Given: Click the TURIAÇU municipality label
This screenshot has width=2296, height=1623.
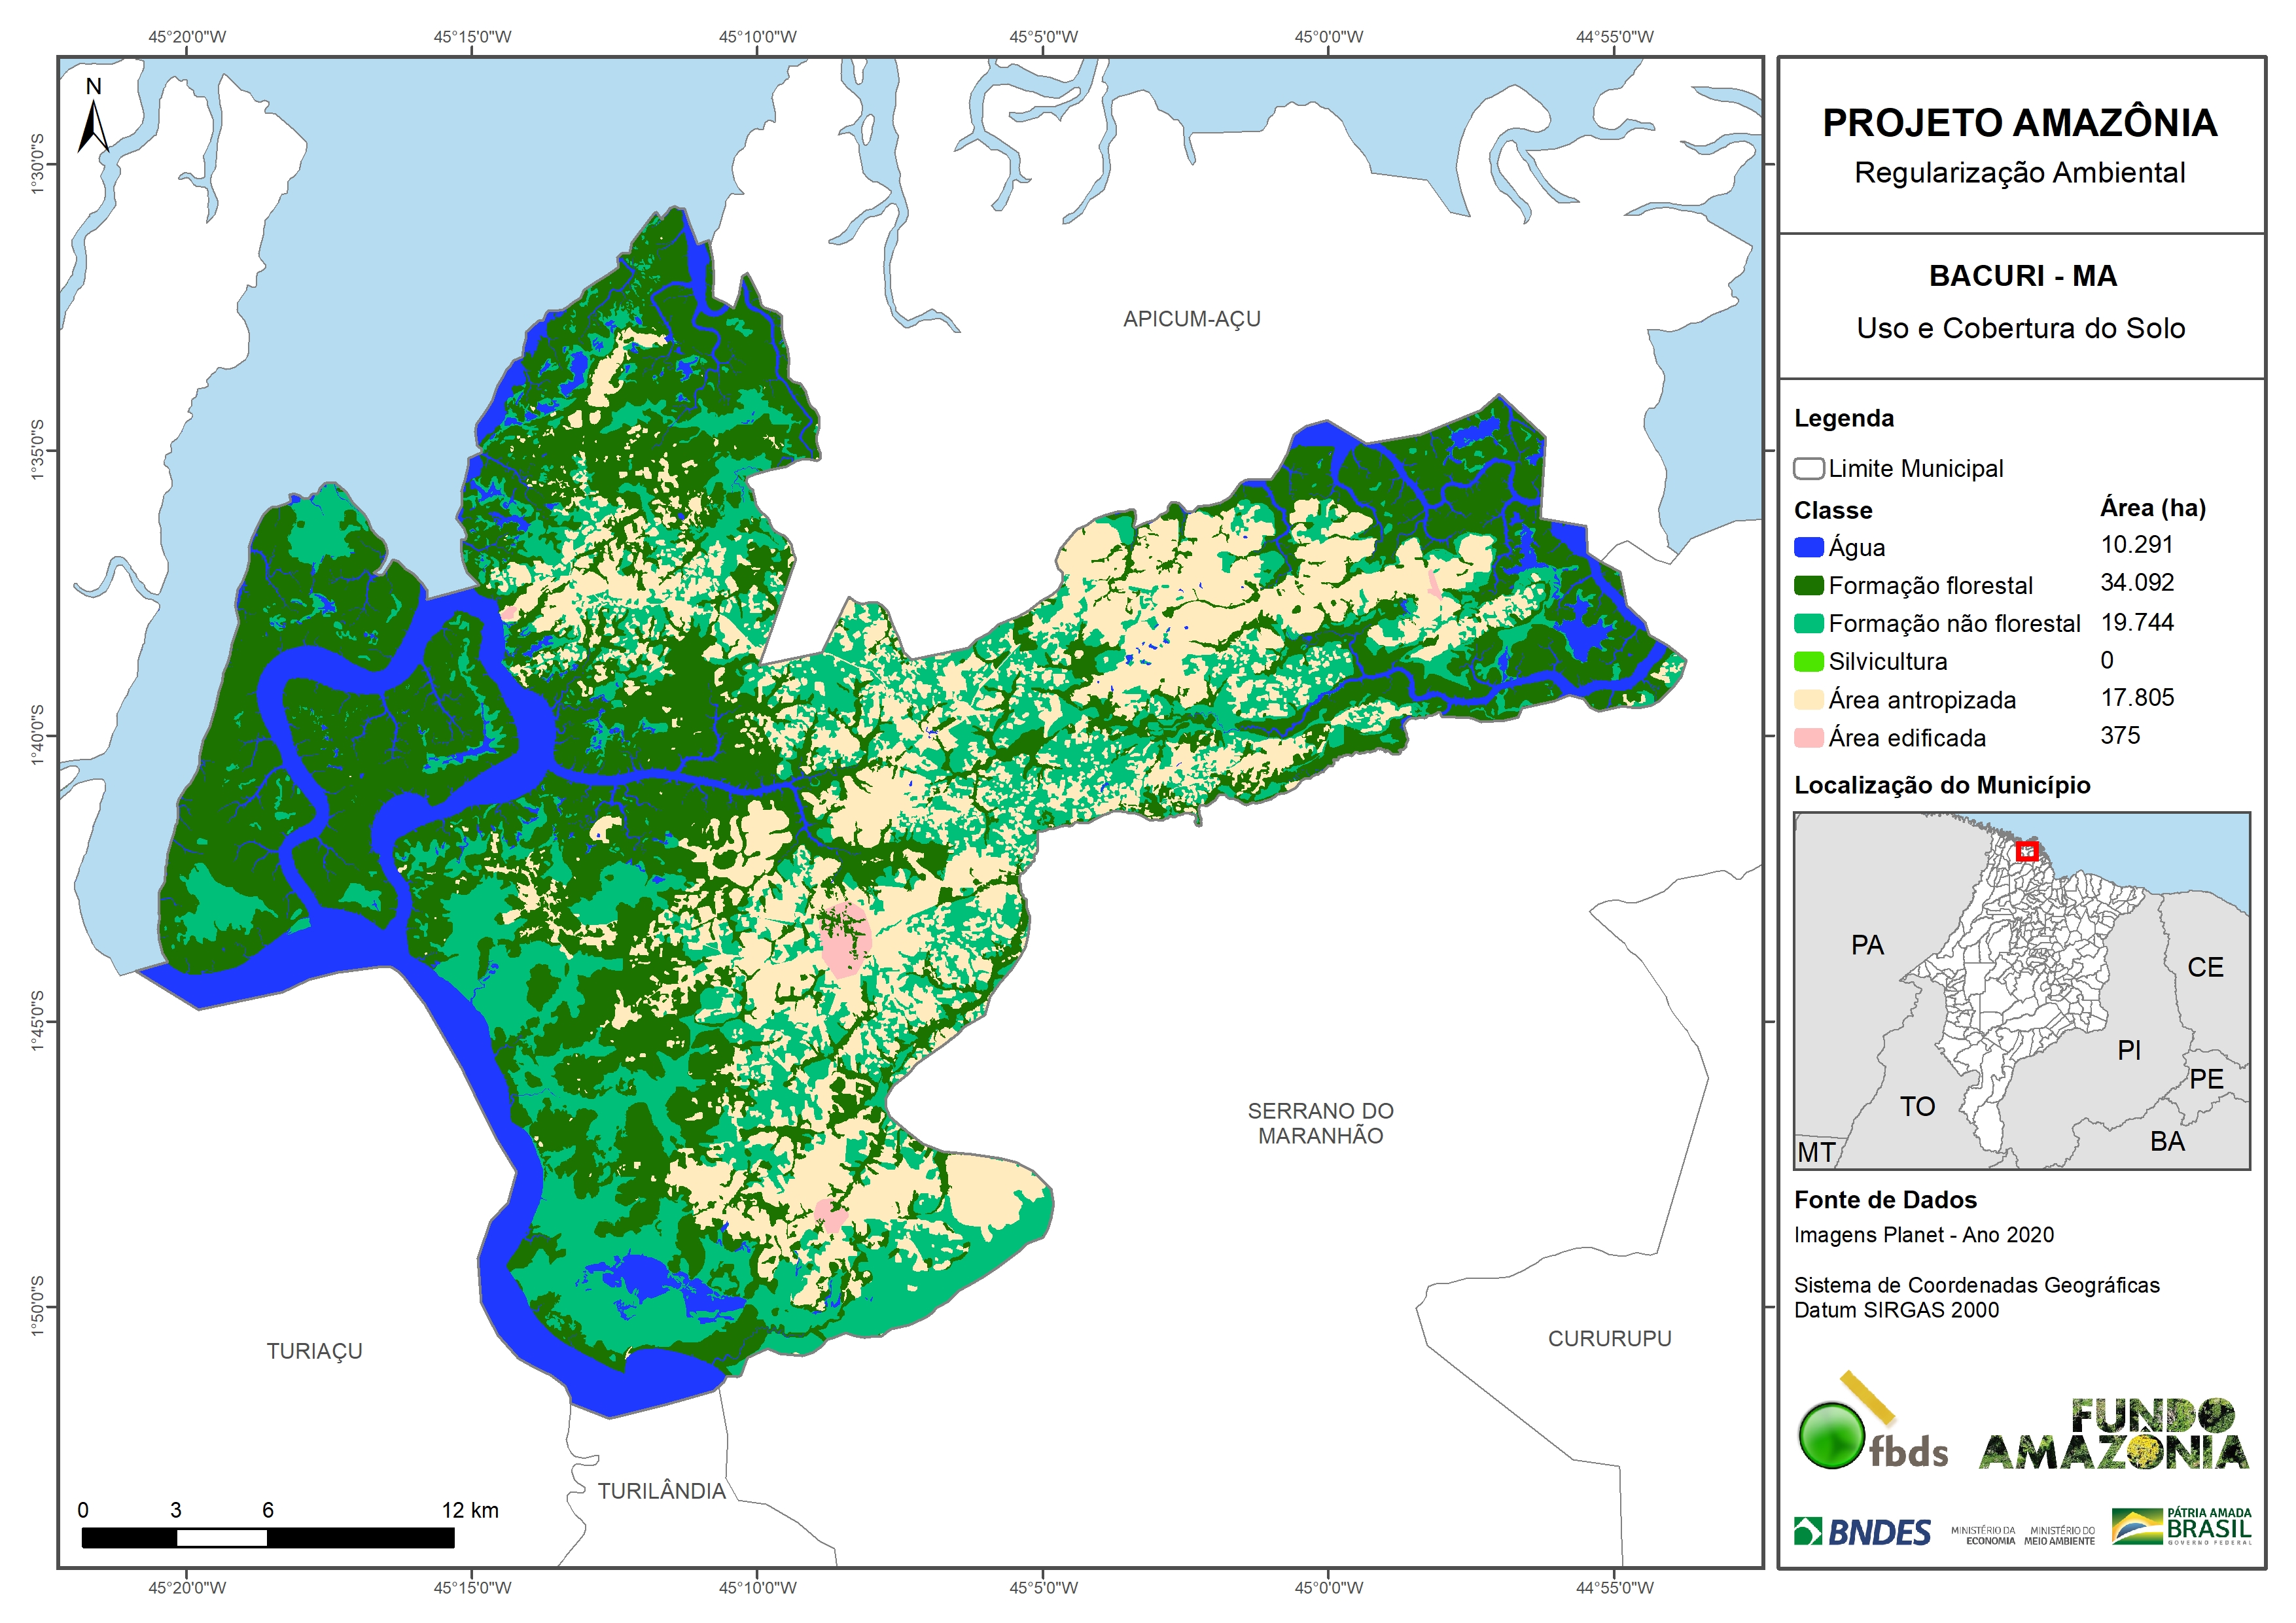Looking at the screenshot, I should [314, 1351].
